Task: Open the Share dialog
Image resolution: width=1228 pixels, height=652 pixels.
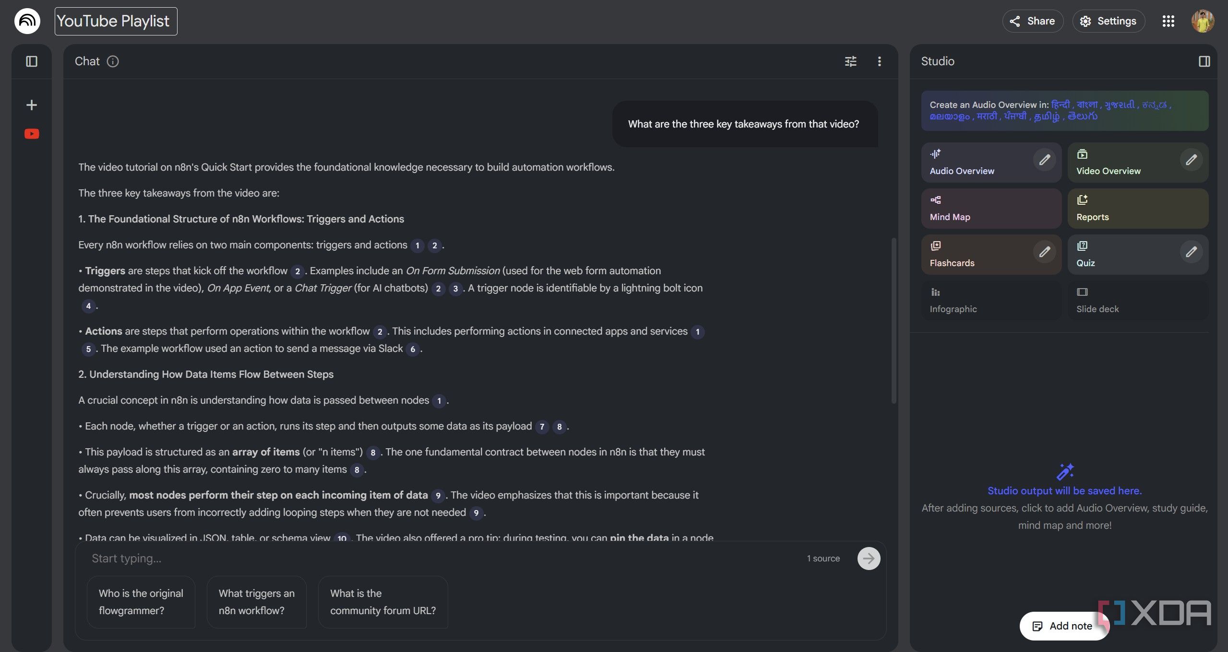Action: (x=1033, y=21)
